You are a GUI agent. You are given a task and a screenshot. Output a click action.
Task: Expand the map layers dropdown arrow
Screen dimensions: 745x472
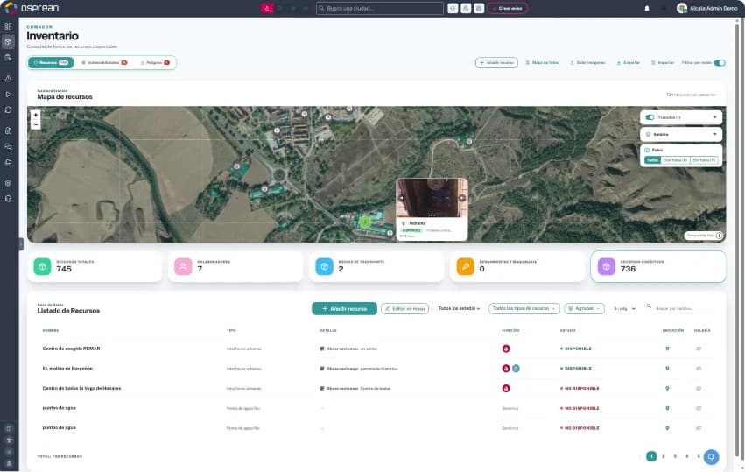click(715, 117)
